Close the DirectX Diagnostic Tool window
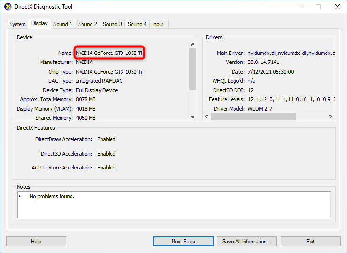This screenshot has width=347, height=253. coord(337,7)
